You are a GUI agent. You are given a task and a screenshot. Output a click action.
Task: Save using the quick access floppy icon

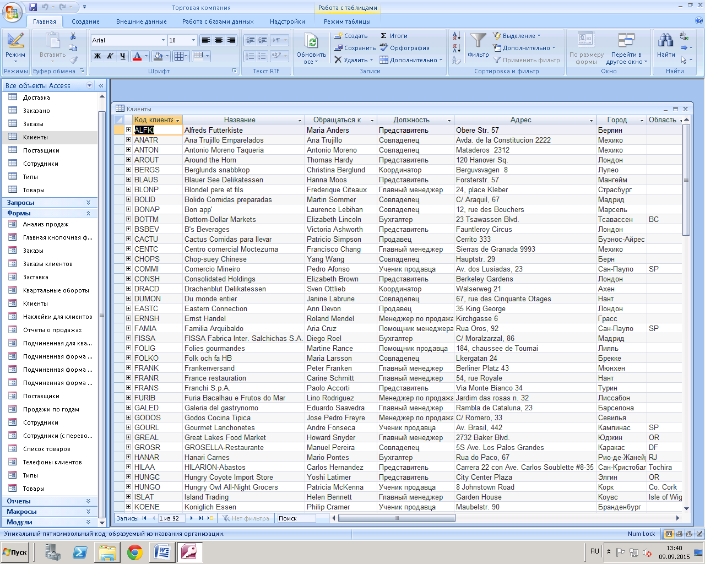[x=33, y=7]
